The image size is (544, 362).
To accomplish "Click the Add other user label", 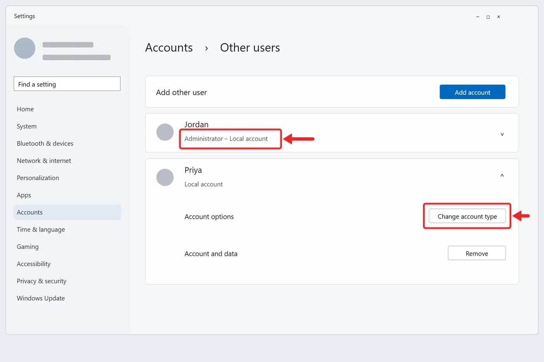I will click(x=181, y=92).
